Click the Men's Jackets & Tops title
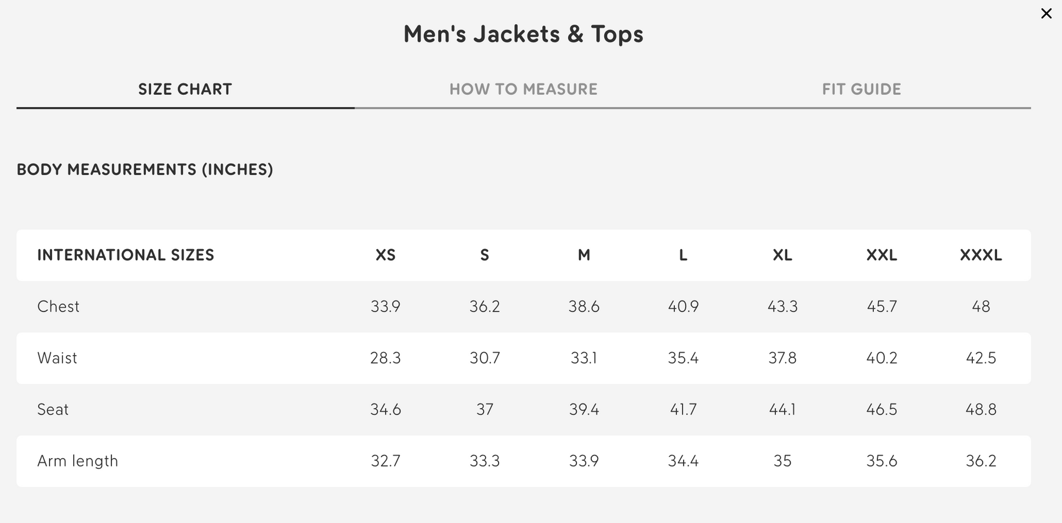This screenshot has width=1062, height=523. point(523,34)
